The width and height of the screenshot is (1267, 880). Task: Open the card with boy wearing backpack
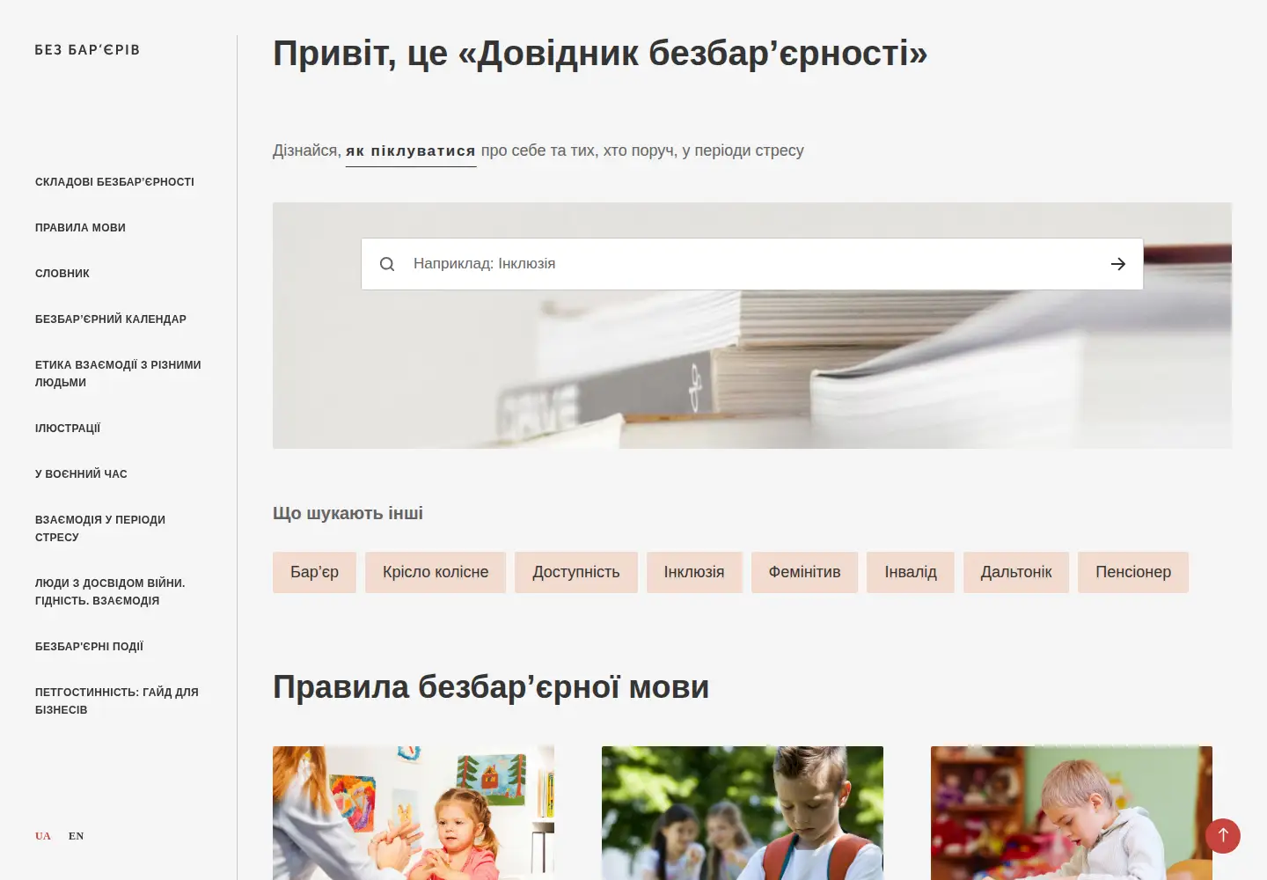[x=743, y=813]
